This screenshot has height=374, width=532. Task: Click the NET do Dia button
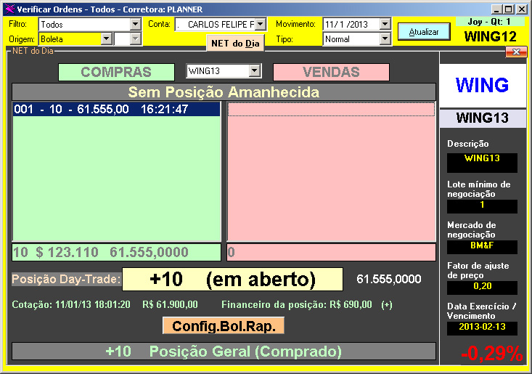click(235, 43)
